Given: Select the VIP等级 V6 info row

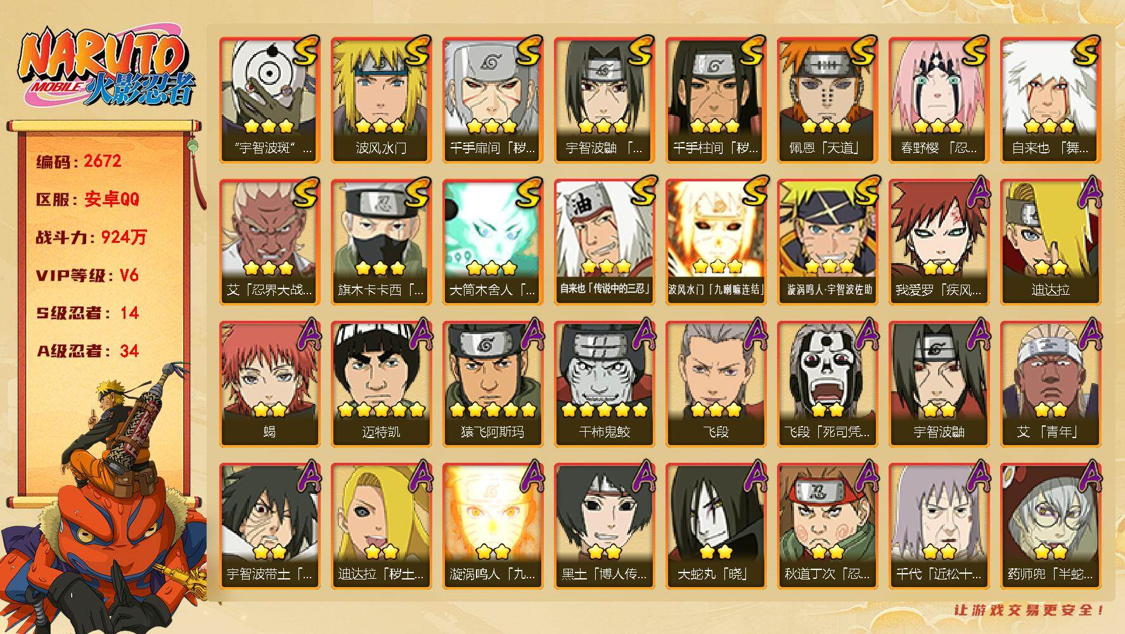Looking at the screenshot, I should pyautogui.click(x=87, y=275).
